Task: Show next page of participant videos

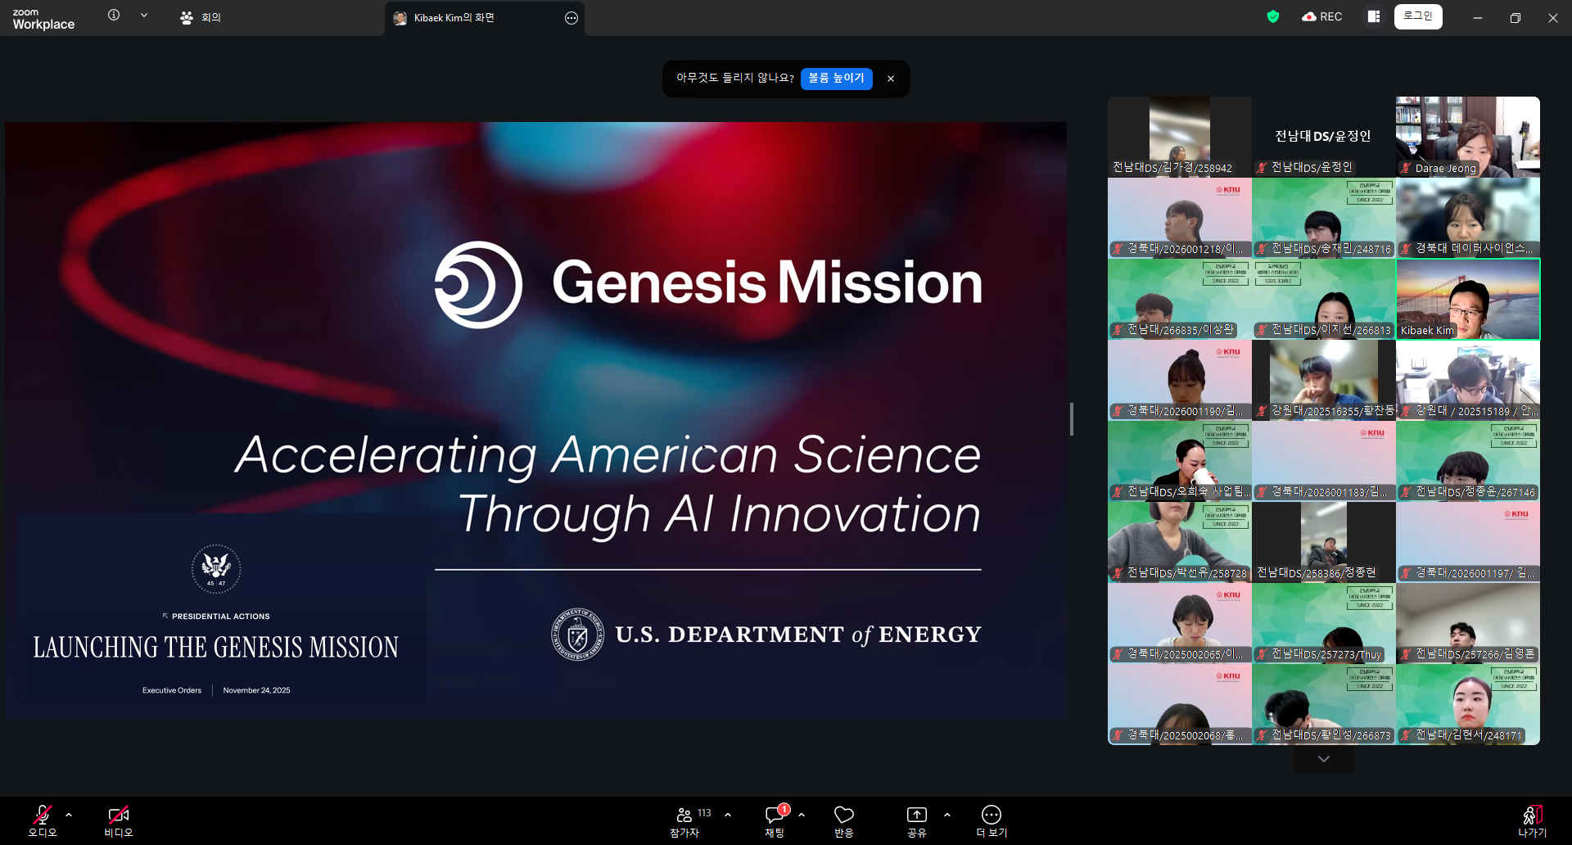Action: [1323, 759]
